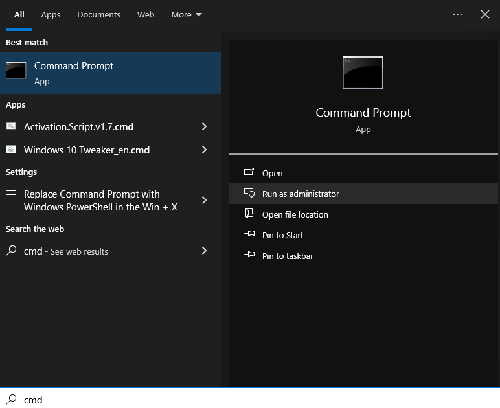Expand the Replace Command Prompt setting arrow

pos(205,200)
